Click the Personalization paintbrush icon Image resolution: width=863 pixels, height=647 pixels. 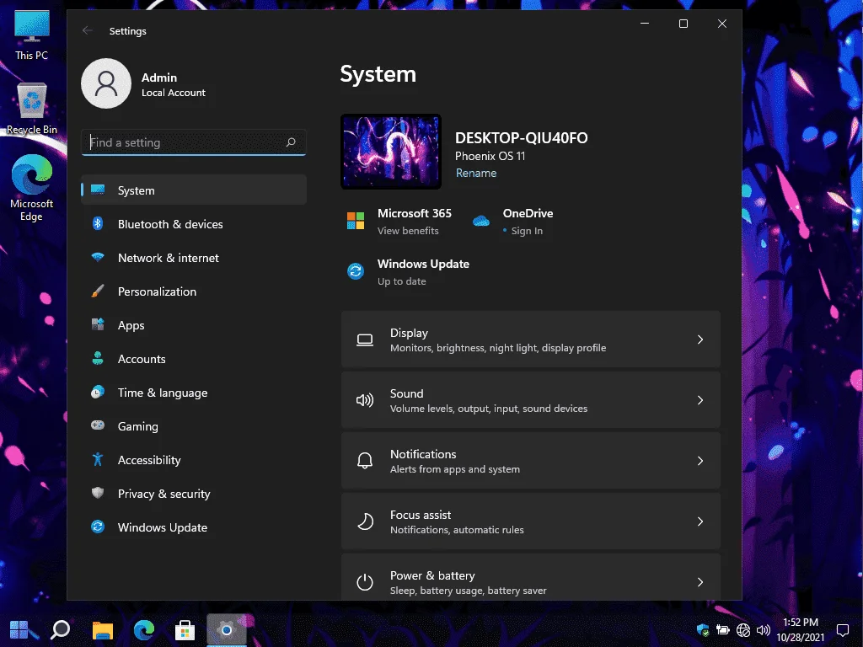(x=98, y=291)
